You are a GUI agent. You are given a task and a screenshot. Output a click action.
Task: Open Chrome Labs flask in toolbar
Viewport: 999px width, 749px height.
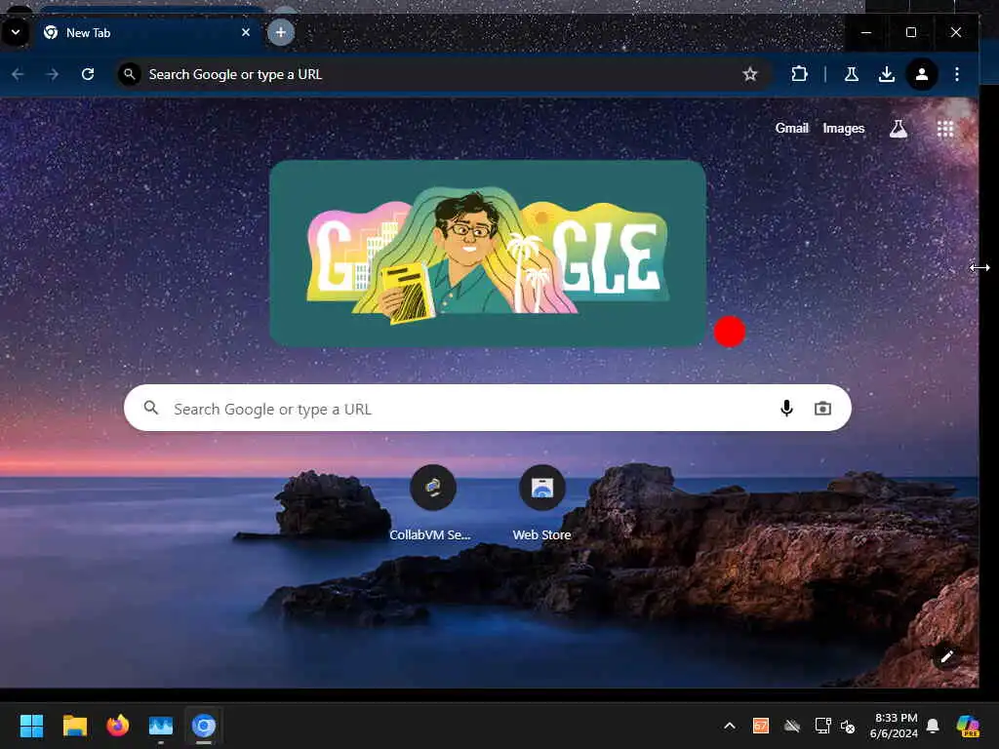click(x=851, y=74)
